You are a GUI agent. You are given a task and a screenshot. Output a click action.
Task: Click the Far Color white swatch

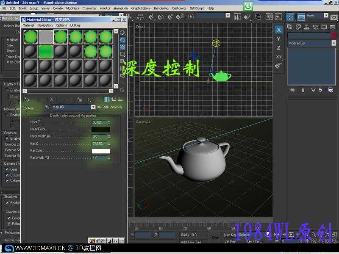(x=100, y=151)
